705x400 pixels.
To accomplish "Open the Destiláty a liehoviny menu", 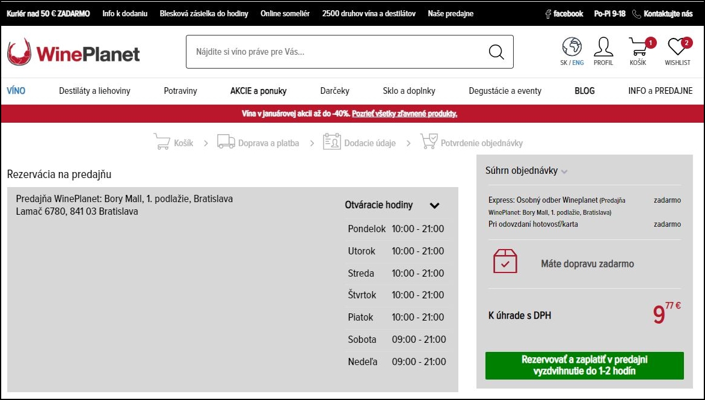I will point(94,91).
